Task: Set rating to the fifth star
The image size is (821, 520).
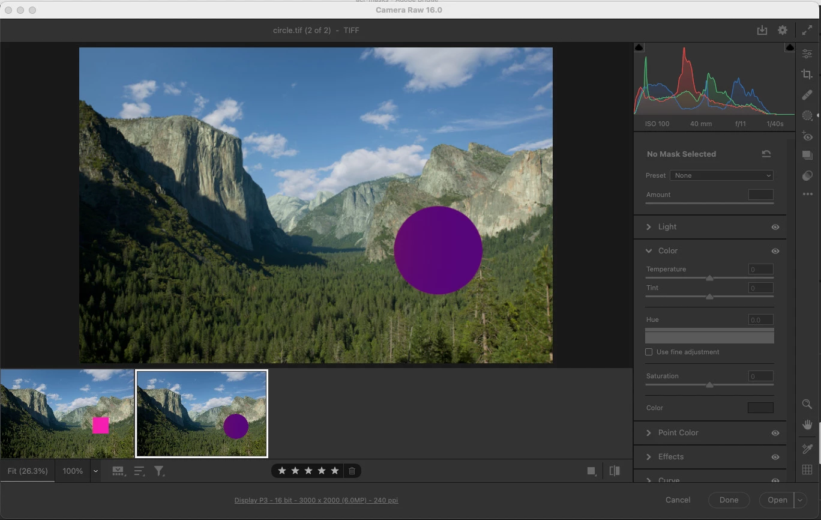Action: point(335,471)
